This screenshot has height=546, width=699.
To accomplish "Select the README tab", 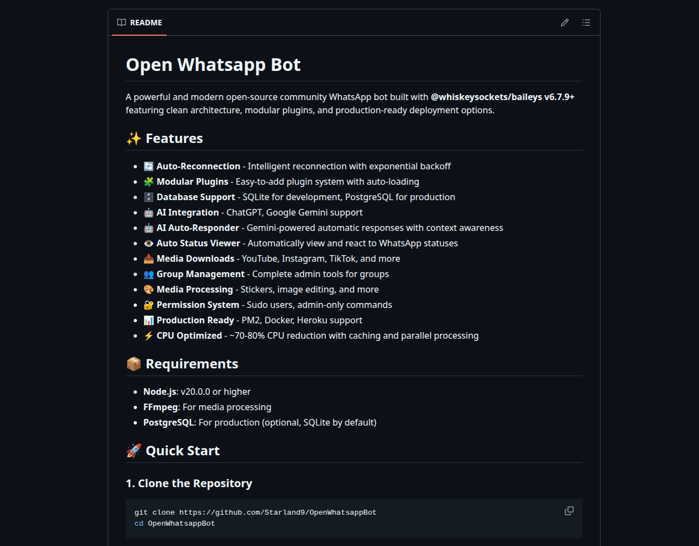I will point(139,23).
